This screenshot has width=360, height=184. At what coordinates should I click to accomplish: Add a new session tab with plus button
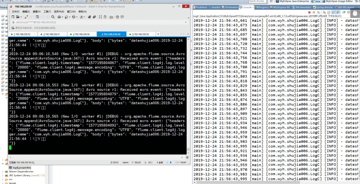(x=158, y=34)
